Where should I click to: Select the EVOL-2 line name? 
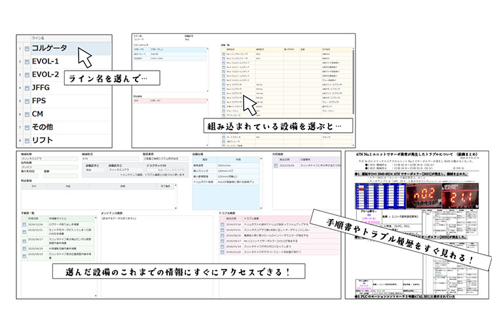[45, 75]
